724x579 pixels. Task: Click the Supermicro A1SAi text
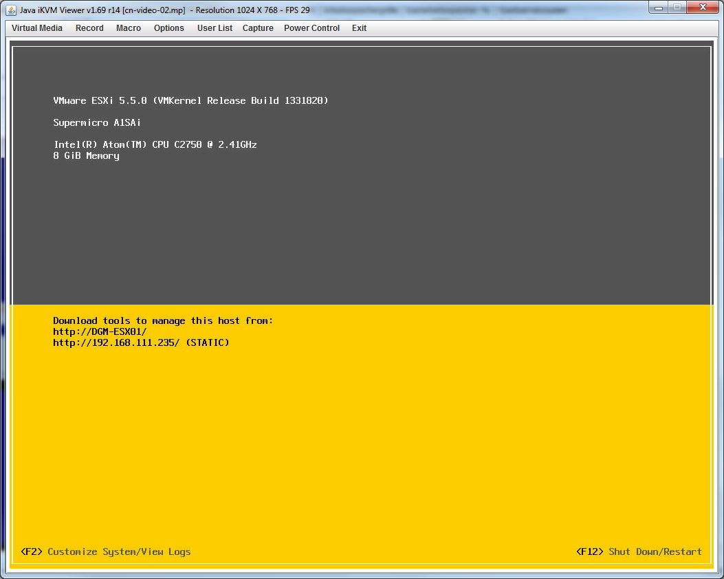tap(97, 123)
